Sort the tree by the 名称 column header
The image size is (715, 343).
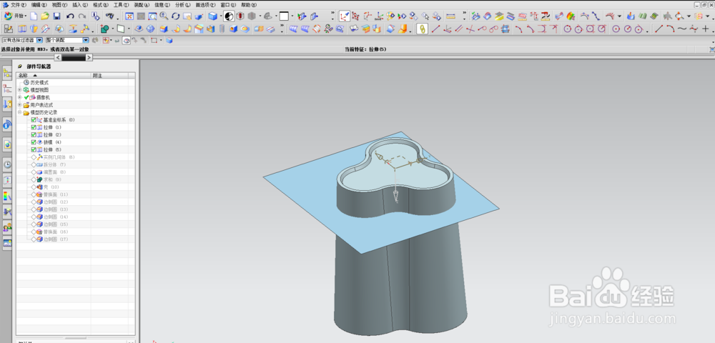[54, 75]
